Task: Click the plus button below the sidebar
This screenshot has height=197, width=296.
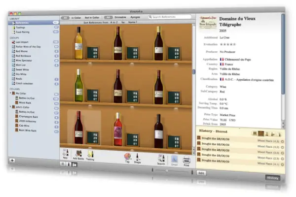Action: 12,161
